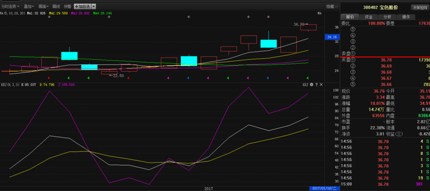This screenshot has width=430, height=191.
Task: Open the 画面 layout dropdown
Action: (43, 6)
